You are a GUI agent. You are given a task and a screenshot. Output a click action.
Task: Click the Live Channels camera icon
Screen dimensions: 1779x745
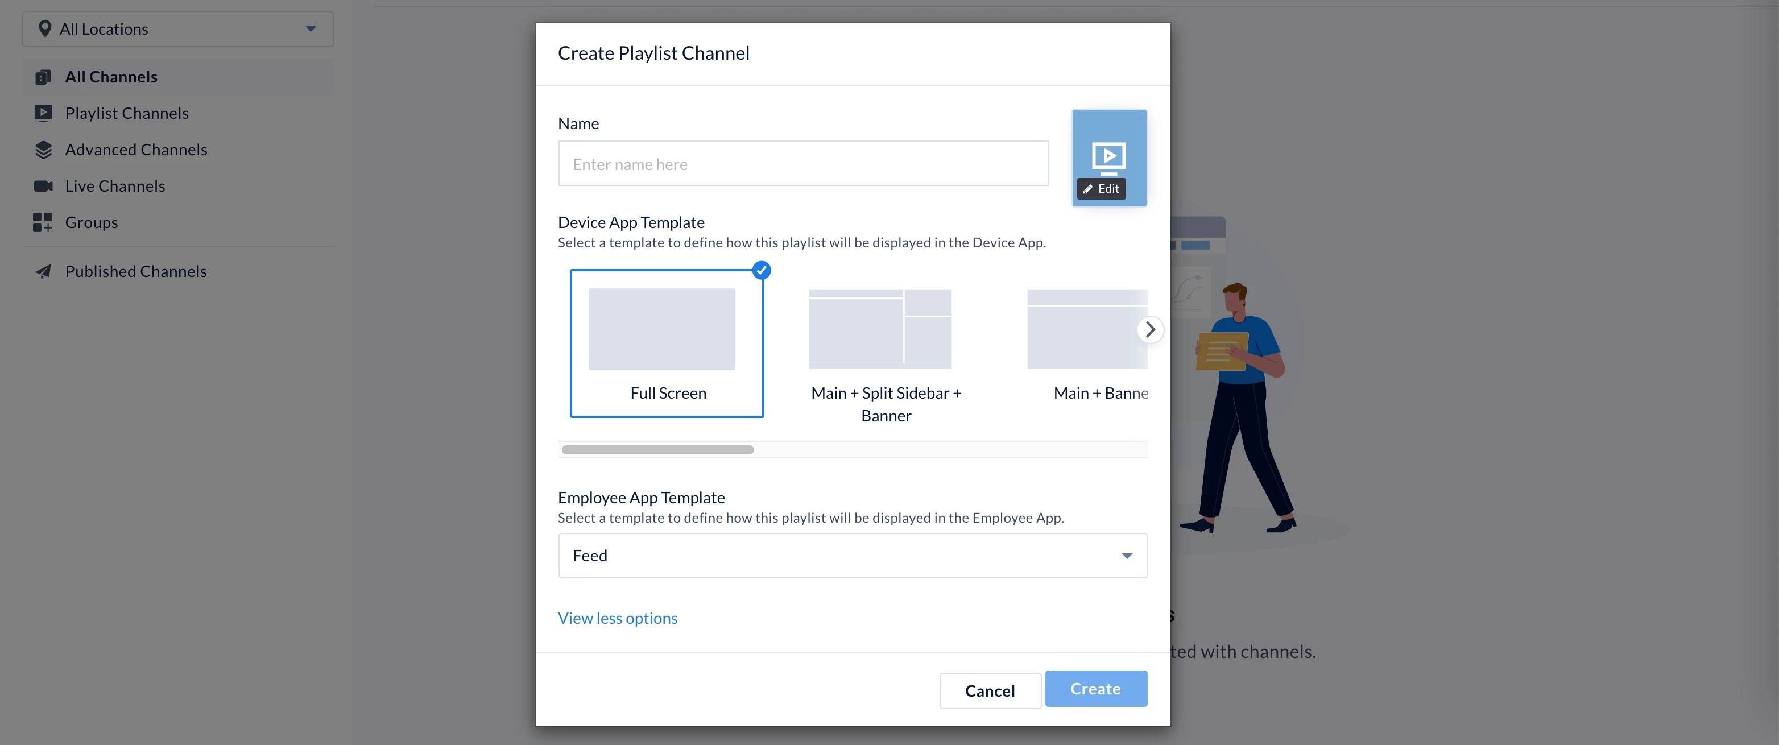coord(43,187)
